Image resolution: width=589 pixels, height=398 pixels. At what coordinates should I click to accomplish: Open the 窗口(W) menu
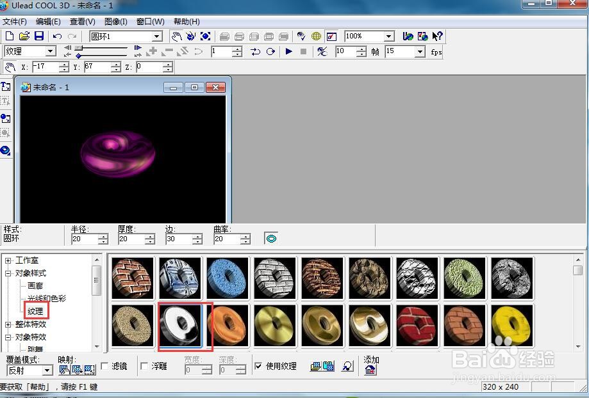tap(150, 21)
